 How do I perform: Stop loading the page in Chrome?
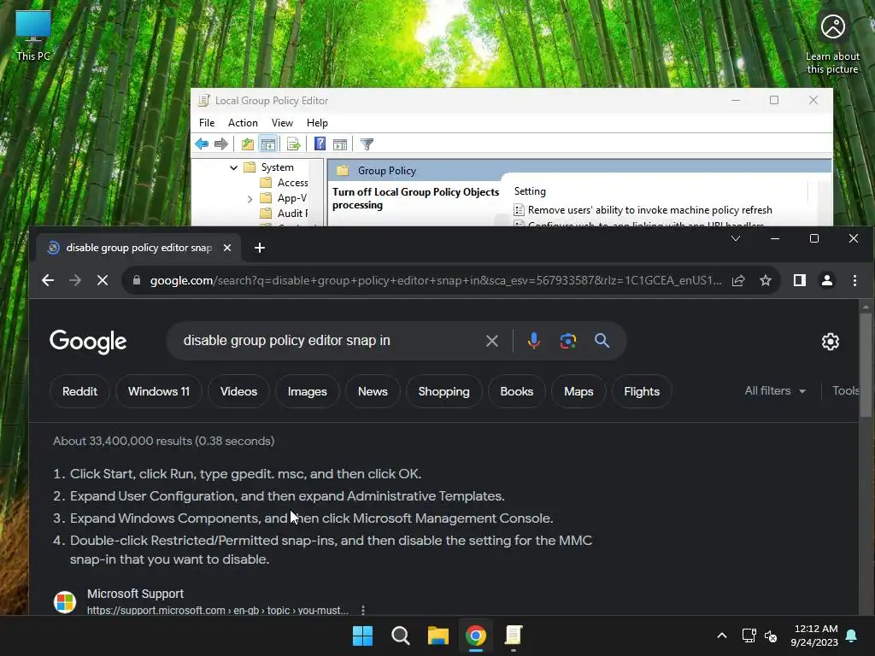[x=103, y=280]
